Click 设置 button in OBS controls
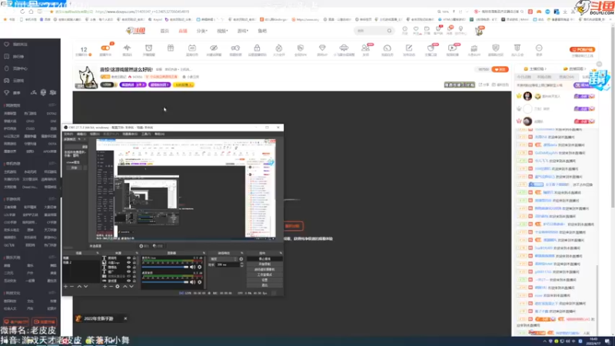 click(264, 280)
